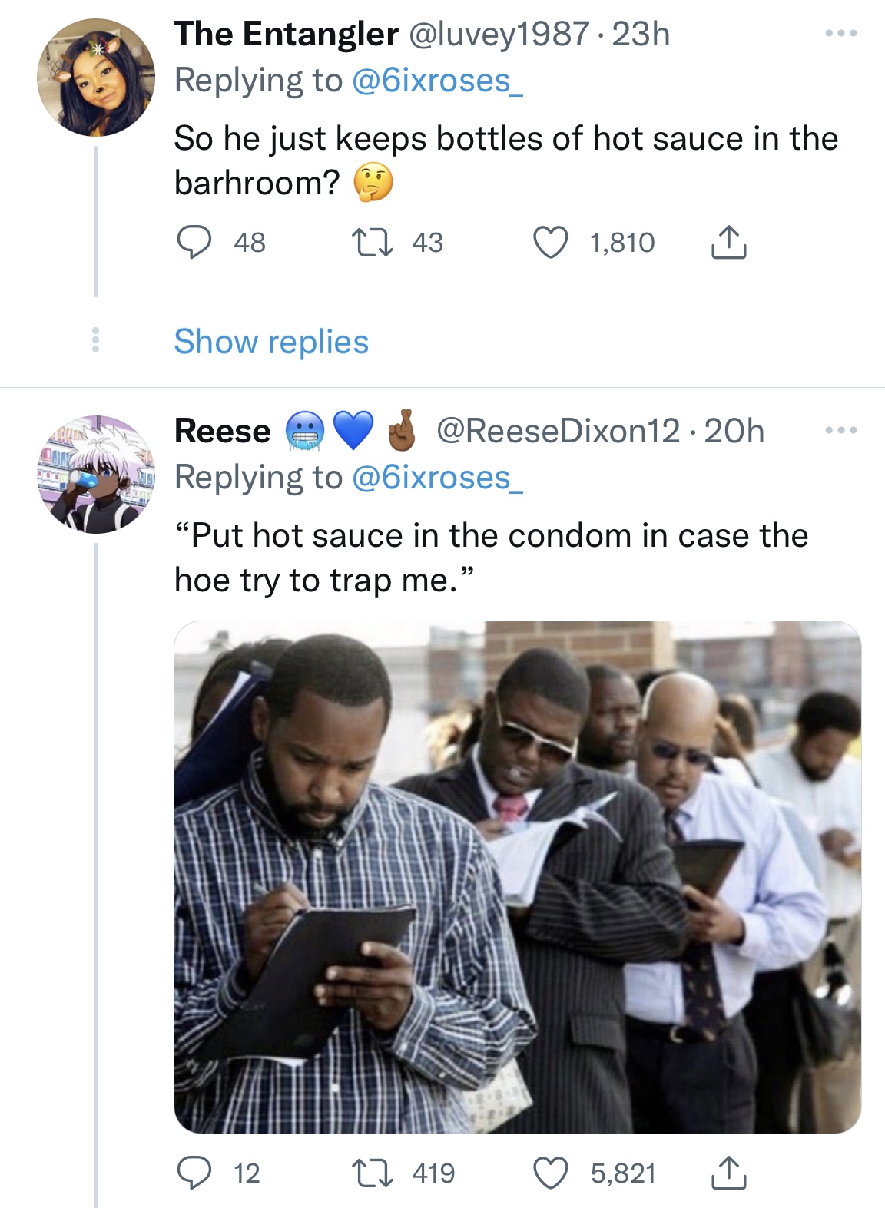Reply to Reese's tweet
Screen dimensions: 885x1208
click(194, 1173)
